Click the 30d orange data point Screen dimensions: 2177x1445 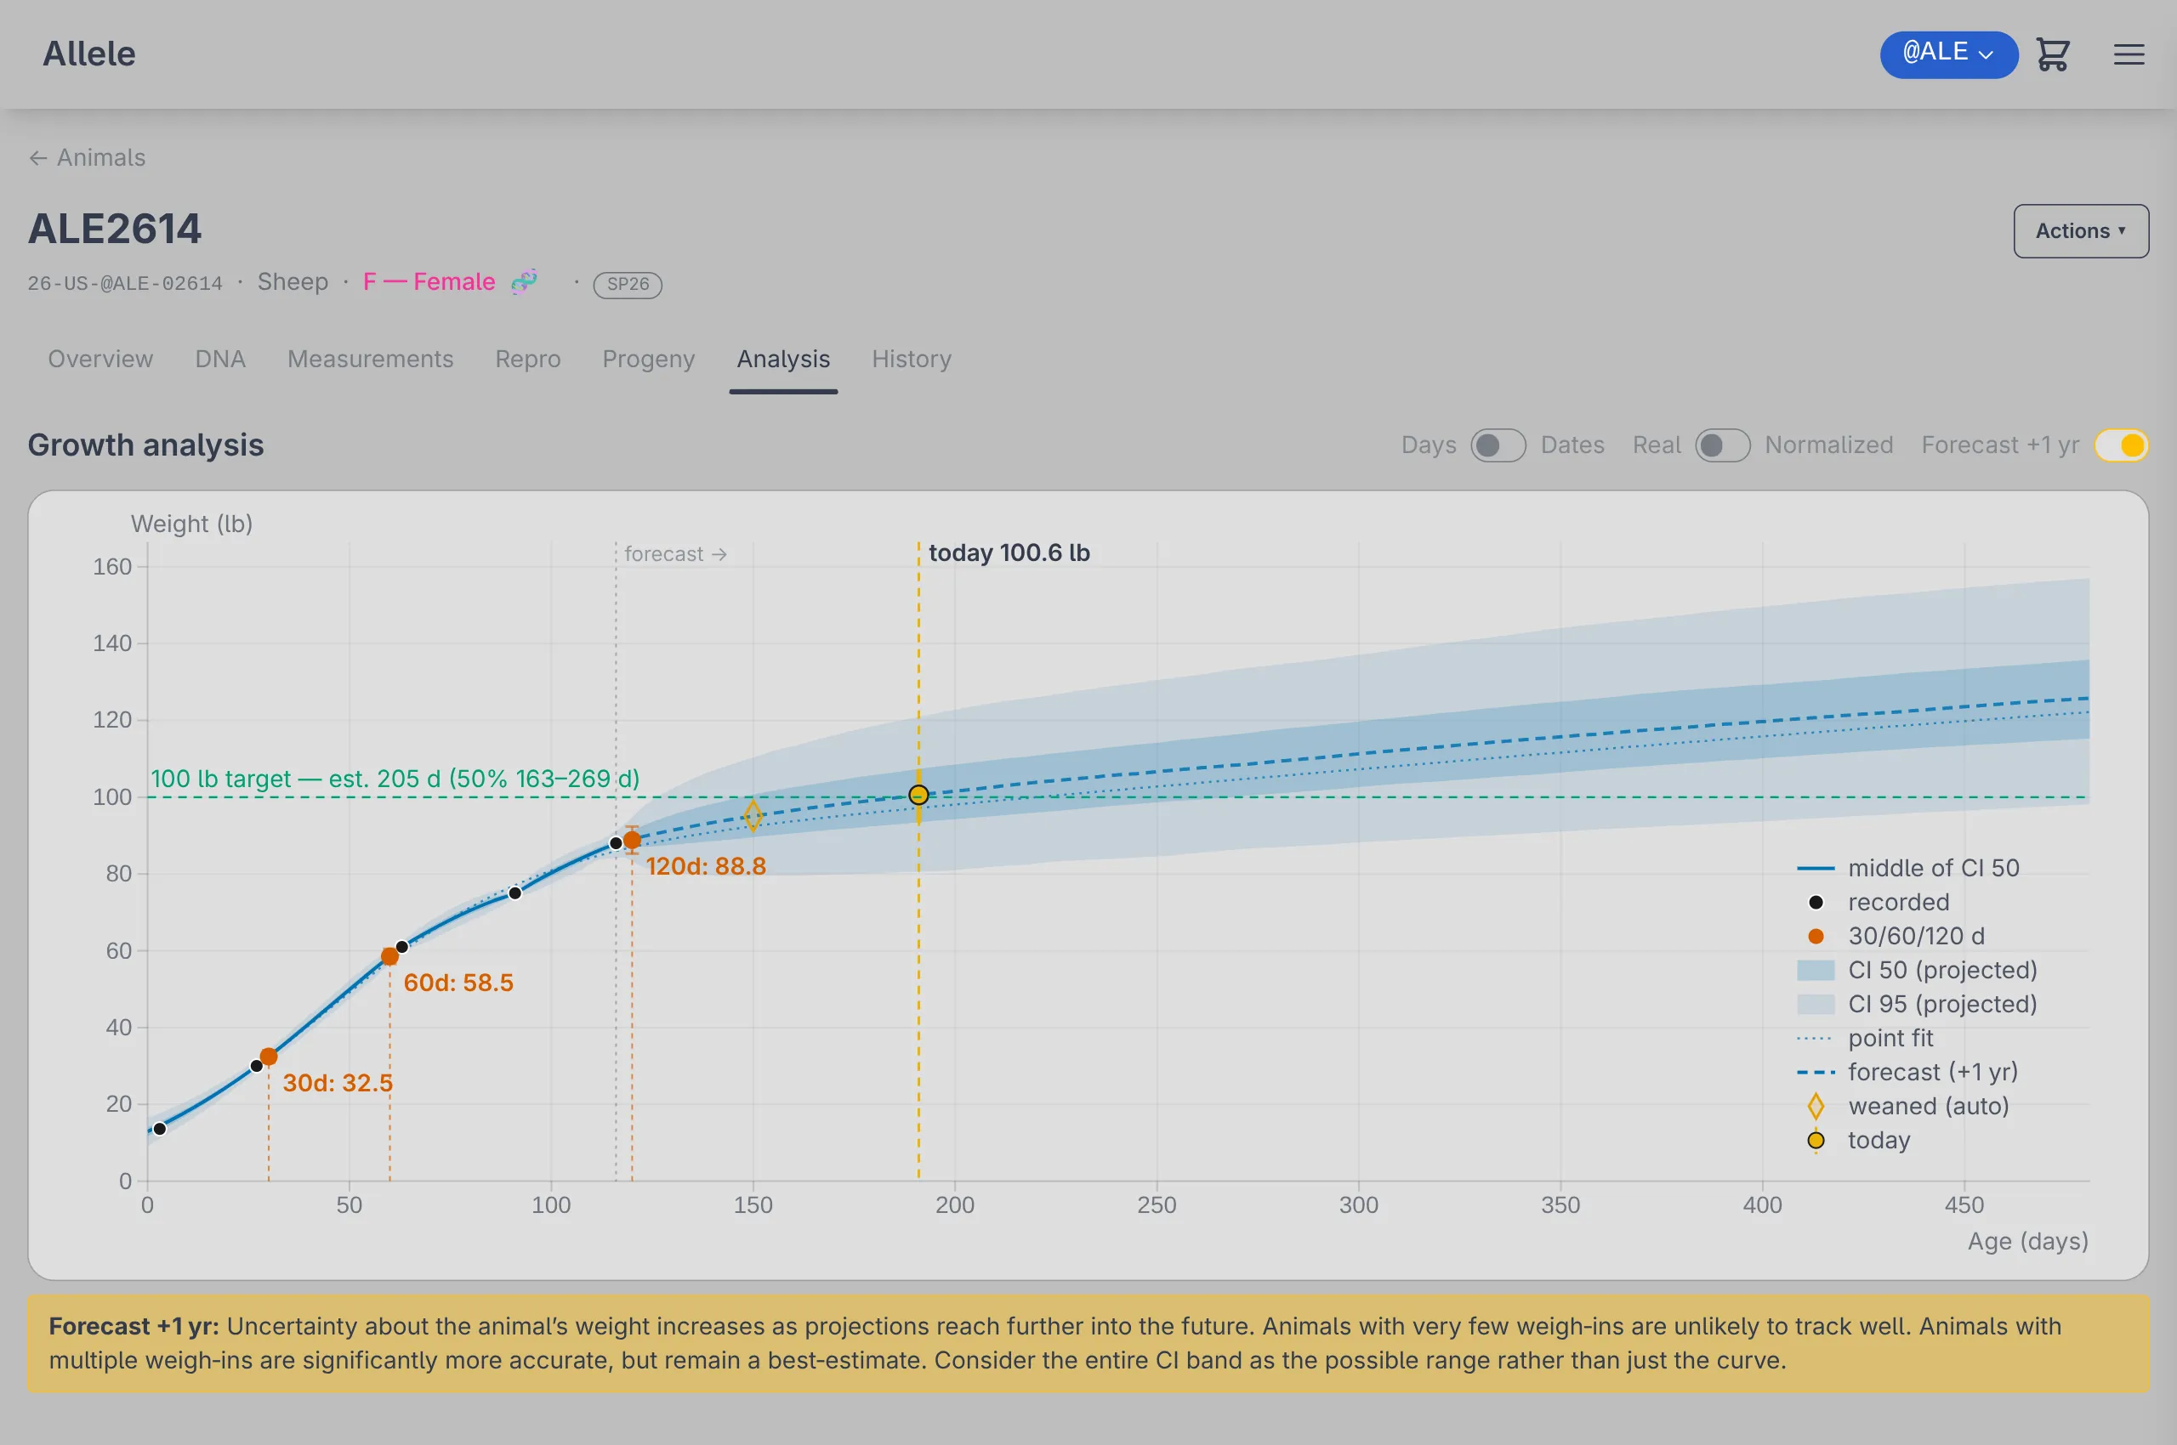(x=269, y=1056)
